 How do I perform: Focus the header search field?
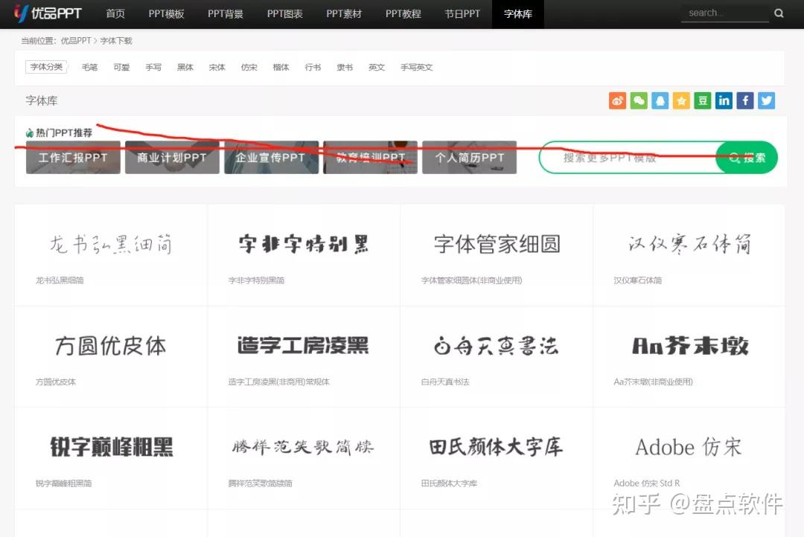725,13
